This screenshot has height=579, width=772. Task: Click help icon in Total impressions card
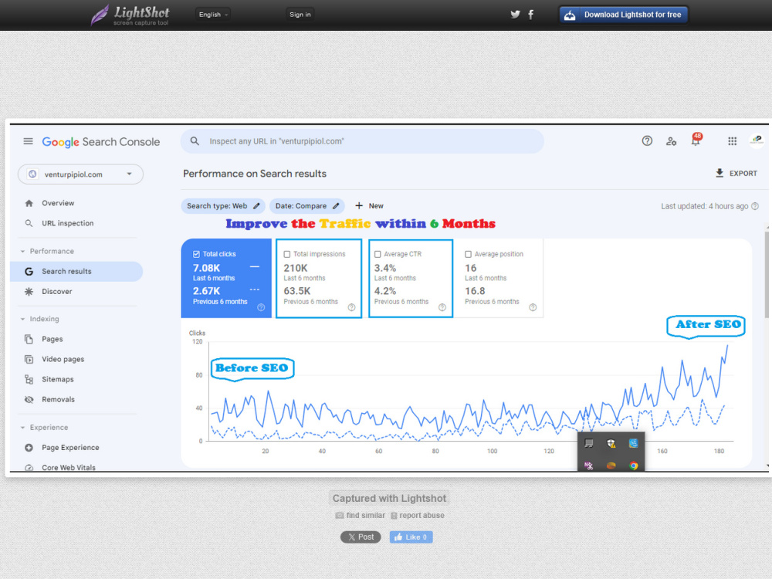click(x=351, y=307)
